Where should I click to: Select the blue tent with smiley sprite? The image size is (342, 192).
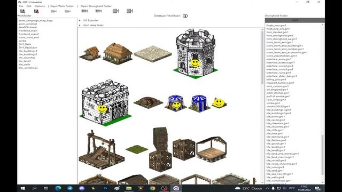[176, 103]
